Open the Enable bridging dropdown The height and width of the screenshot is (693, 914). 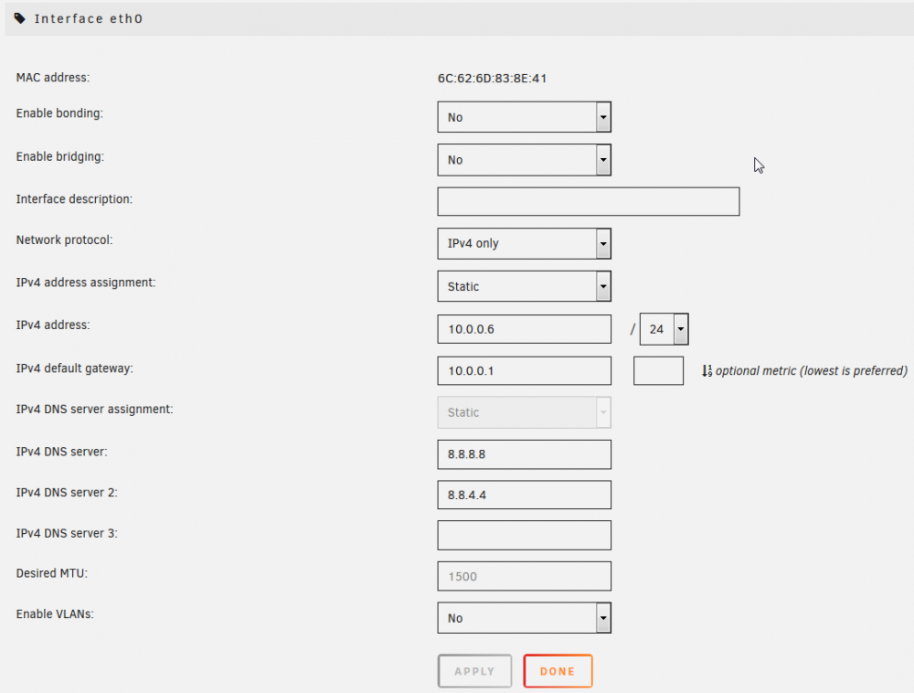(524, 160)
